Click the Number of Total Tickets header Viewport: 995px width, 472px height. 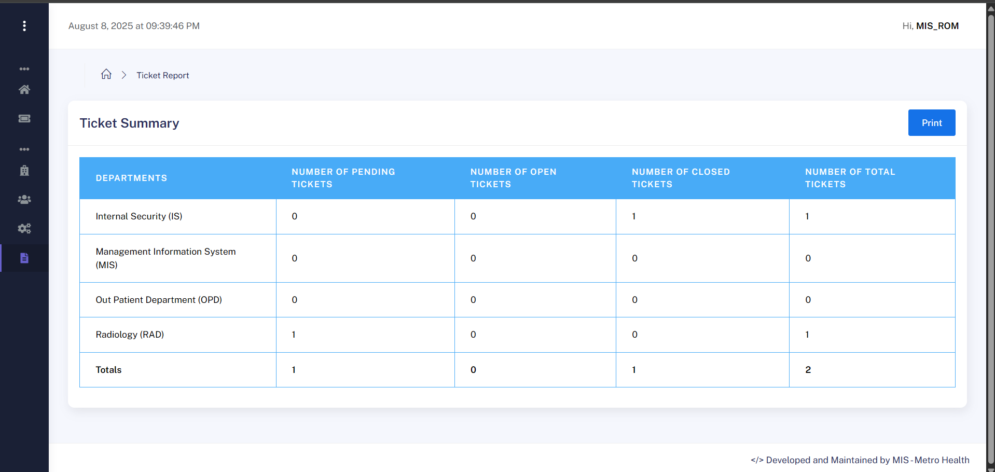tap(850, 178)
